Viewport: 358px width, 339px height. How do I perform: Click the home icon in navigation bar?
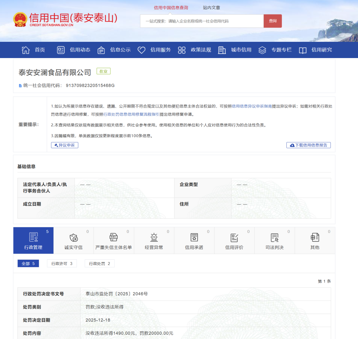pyautogui.click(x=26, y=50)
